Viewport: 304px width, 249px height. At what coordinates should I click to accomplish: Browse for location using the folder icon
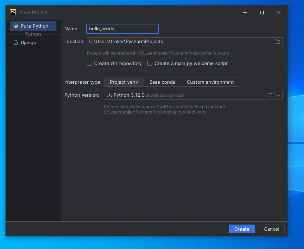pos(277,42)
